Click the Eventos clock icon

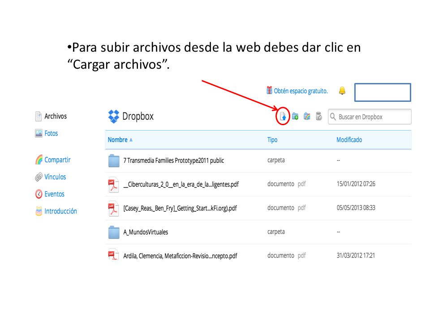tap(39, 194)
